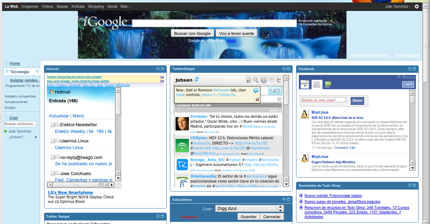
Task: Click the Facebook Logout button
Action: 408,84
